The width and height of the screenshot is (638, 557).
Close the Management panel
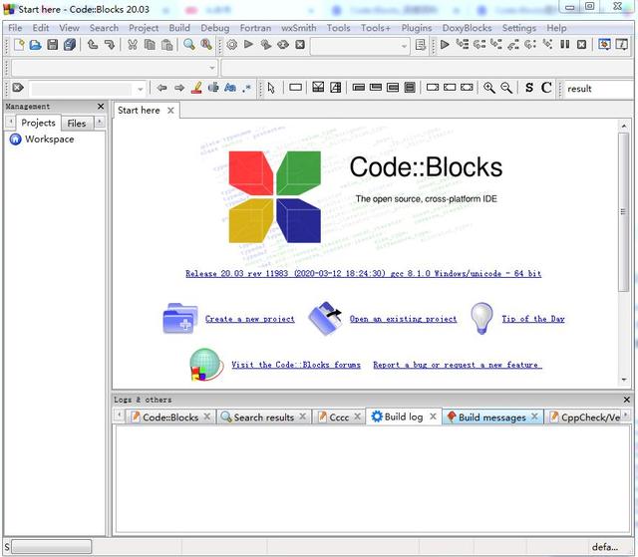tap(101, 107)
